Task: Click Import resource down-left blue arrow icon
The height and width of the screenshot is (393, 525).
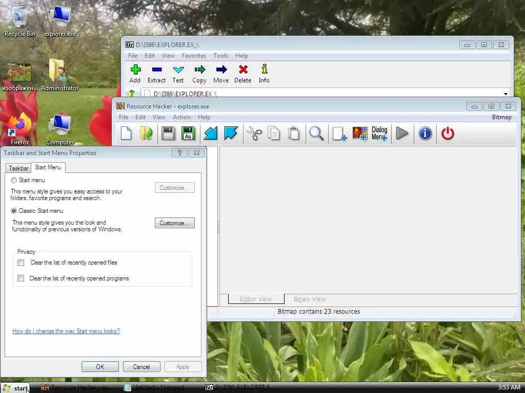Action: point(211,134)
